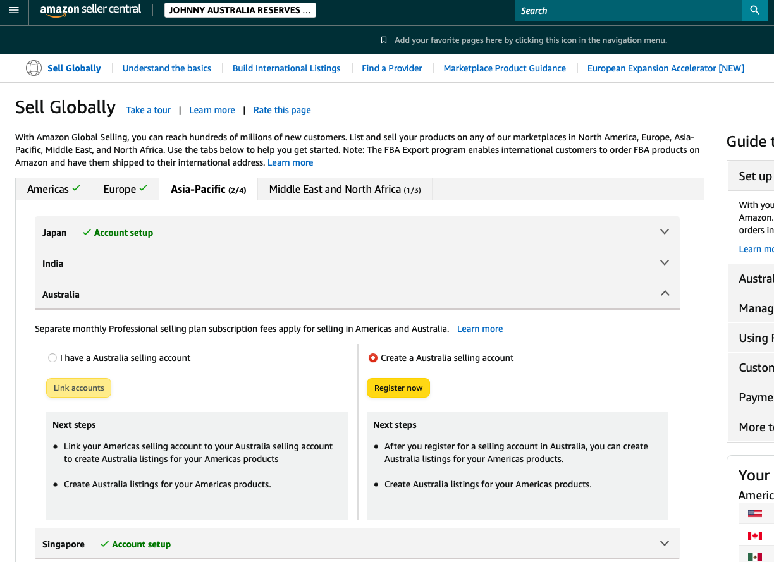This screenshot has width=774, height=562.
Task: Click the India row label
Action: 52,264
